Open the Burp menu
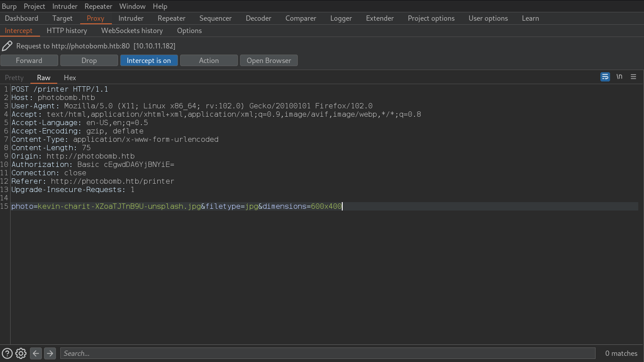644x362 pixels. point(9,6)
